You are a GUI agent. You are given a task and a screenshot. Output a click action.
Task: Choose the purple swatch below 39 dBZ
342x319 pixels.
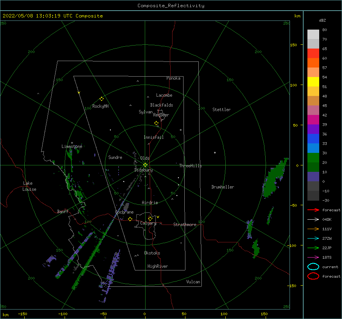pos(313,129)
